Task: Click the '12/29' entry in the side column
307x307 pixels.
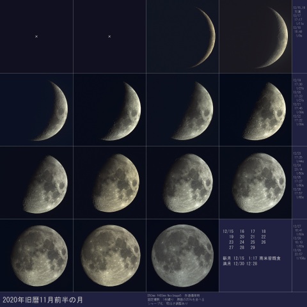Action: point(297,250)
